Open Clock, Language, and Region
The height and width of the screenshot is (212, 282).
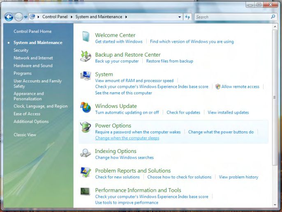pos(40,106)
